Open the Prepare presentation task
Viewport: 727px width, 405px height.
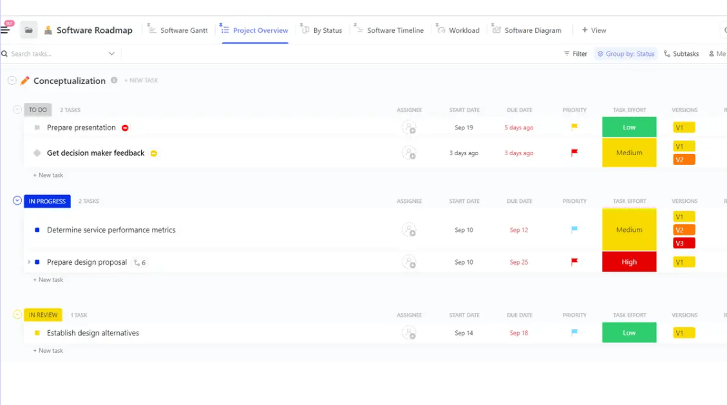click(81, 127)
